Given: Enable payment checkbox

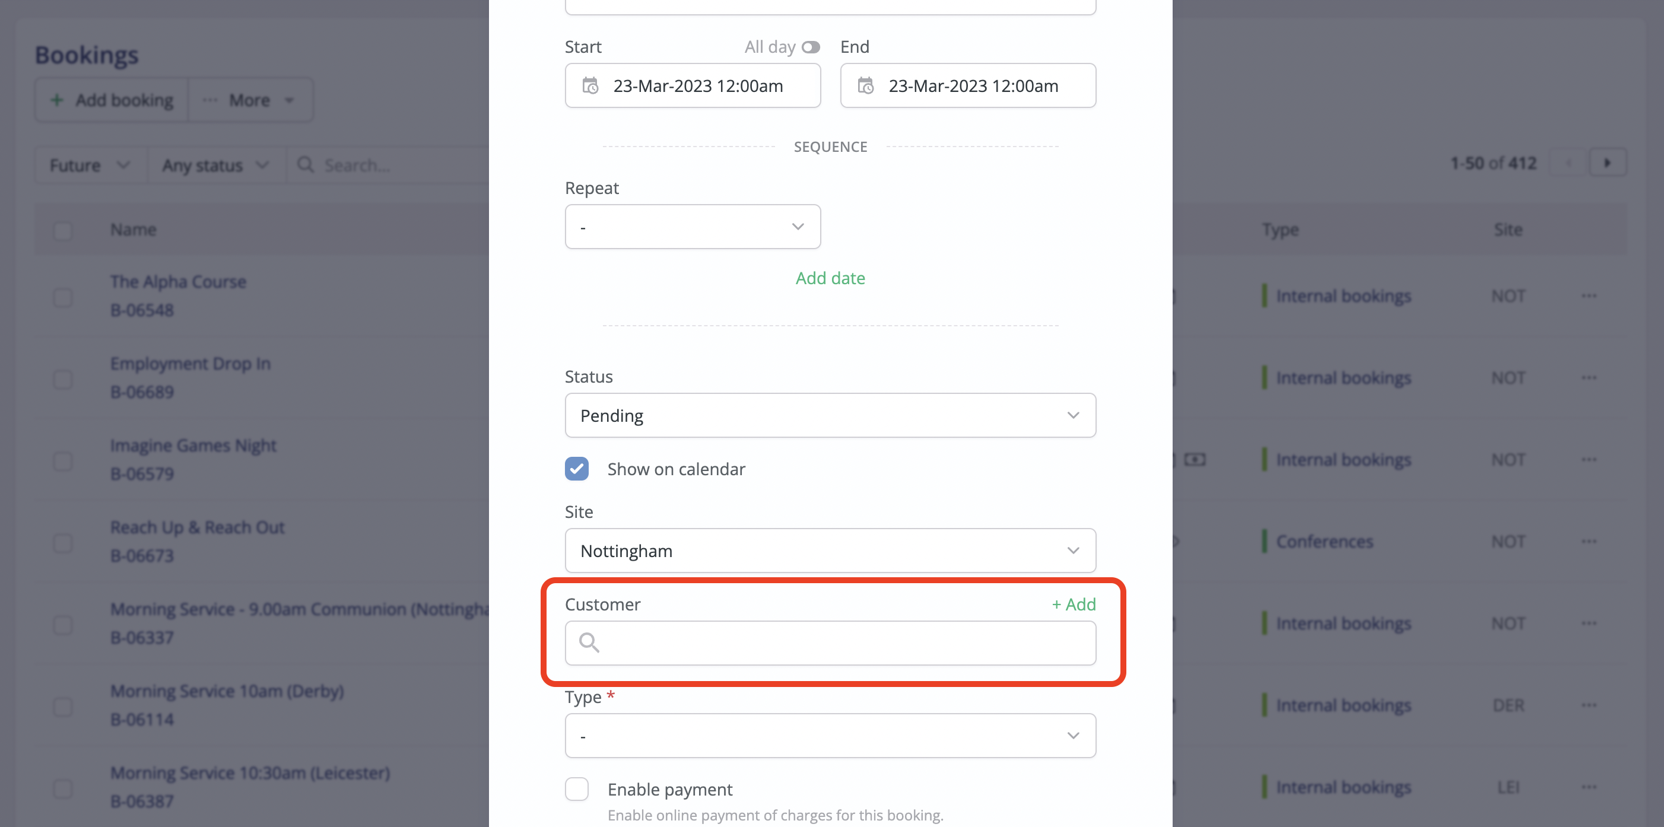Looking at the screenshot, I should [x=576, y=789].
